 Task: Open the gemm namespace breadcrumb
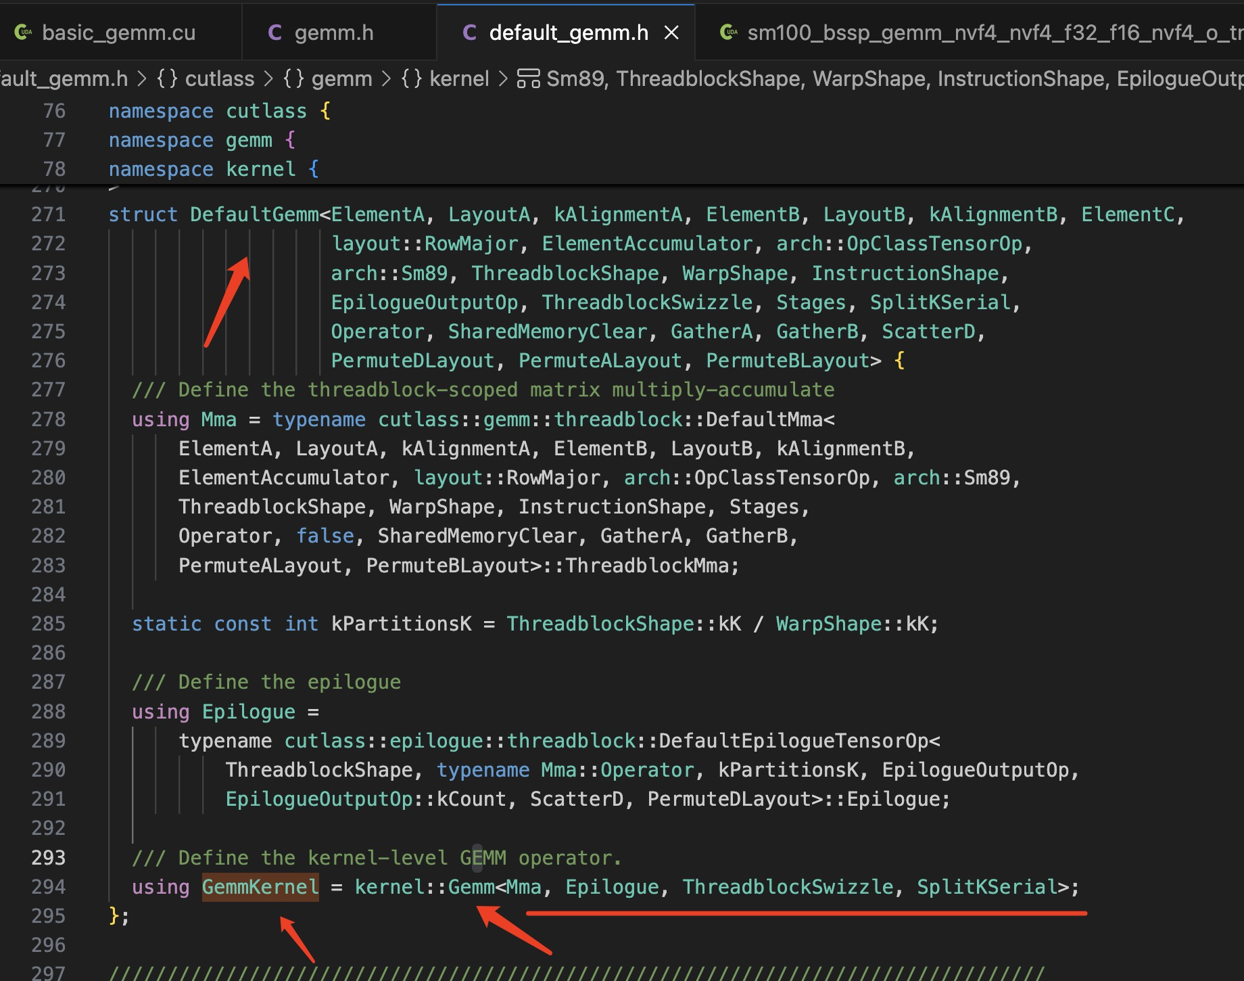(x=342, y=79)
